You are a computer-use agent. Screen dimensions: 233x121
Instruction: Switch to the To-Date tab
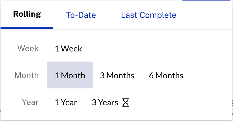click(x=81, y=15)
